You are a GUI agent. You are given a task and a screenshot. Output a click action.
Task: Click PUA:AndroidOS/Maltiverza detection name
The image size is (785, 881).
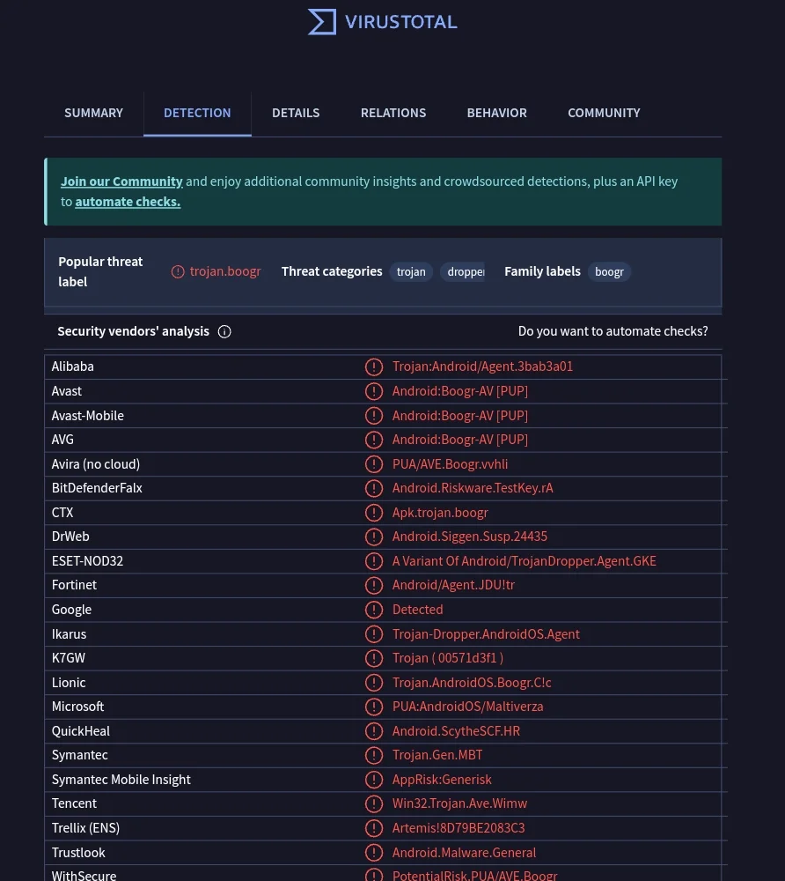(468, 707)
